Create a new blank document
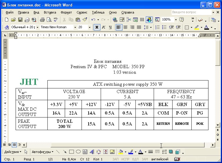 (x=6, y=19)
